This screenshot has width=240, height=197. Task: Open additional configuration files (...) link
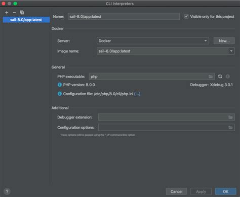point(137,94)
